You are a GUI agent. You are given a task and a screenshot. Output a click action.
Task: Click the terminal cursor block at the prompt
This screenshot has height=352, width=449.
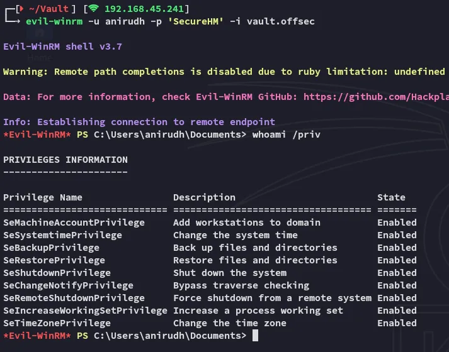[x=255, y=336]
